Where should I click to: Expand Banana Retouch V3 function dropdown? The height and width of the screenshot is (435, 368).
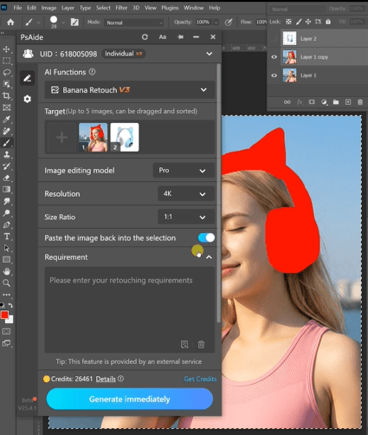pyautogui.click(x=129, y=90)
